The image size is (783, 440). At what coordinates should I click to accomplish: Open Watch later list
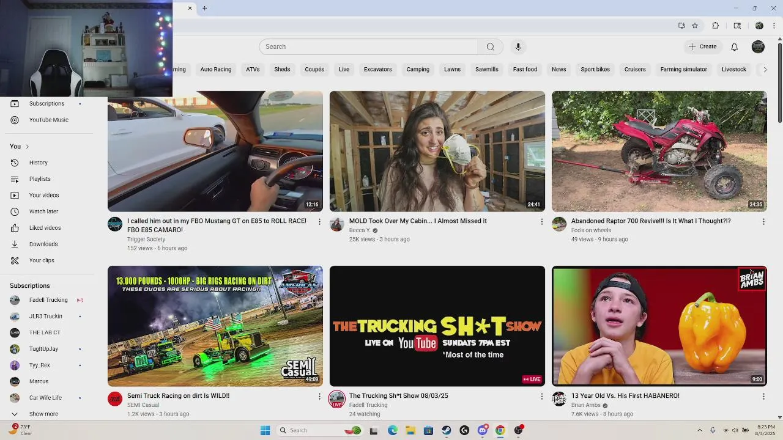(43, 211)
